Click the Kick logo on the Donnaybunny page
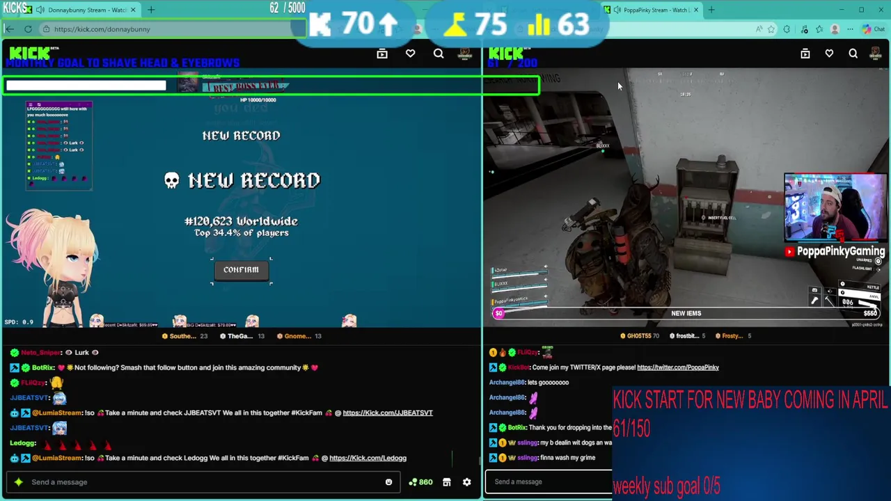This screenshot has height=501, width=891. pyautogui.click(x=29, y=53)
